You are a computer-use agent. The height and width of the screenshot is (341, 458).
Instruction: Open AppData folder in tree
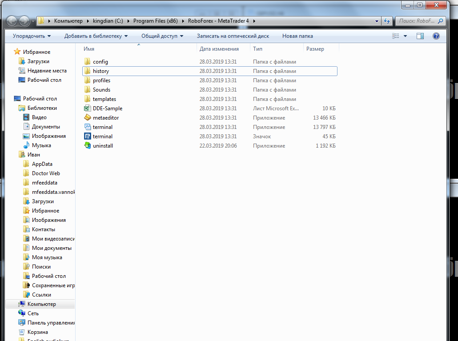click(x=42, y=164)
